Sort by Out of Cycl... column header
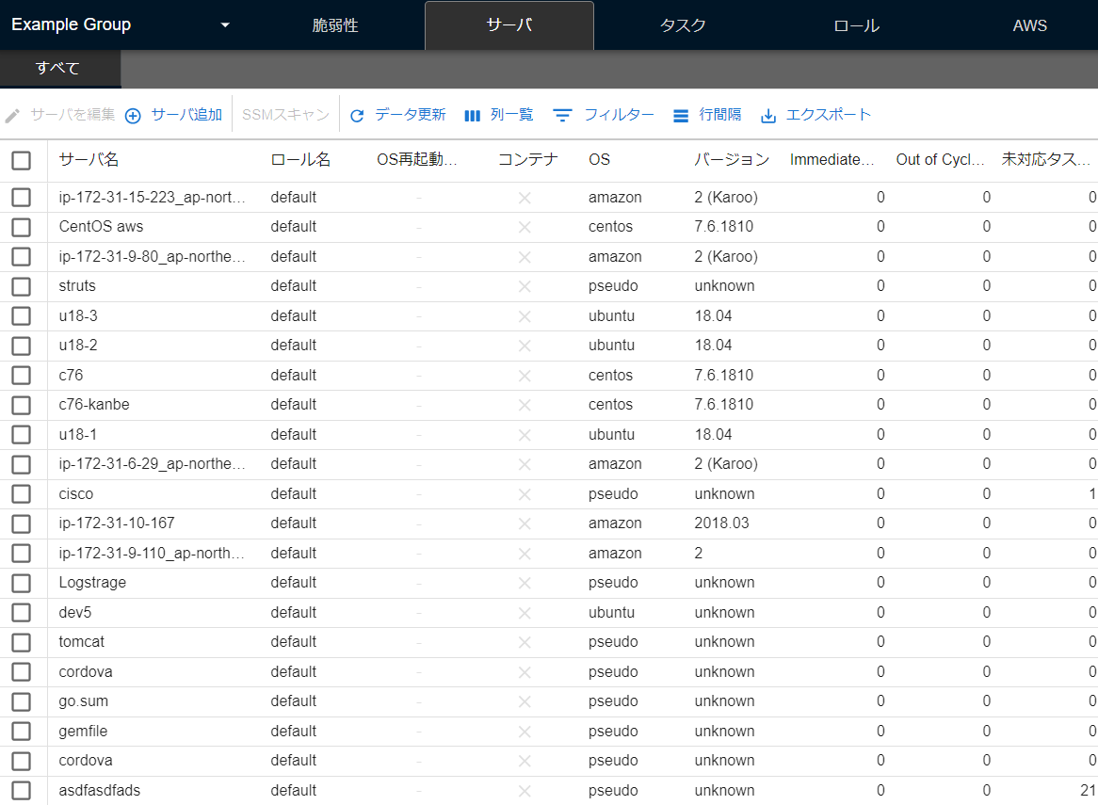This screenshot has height=805, width=1098. point(941,160)
